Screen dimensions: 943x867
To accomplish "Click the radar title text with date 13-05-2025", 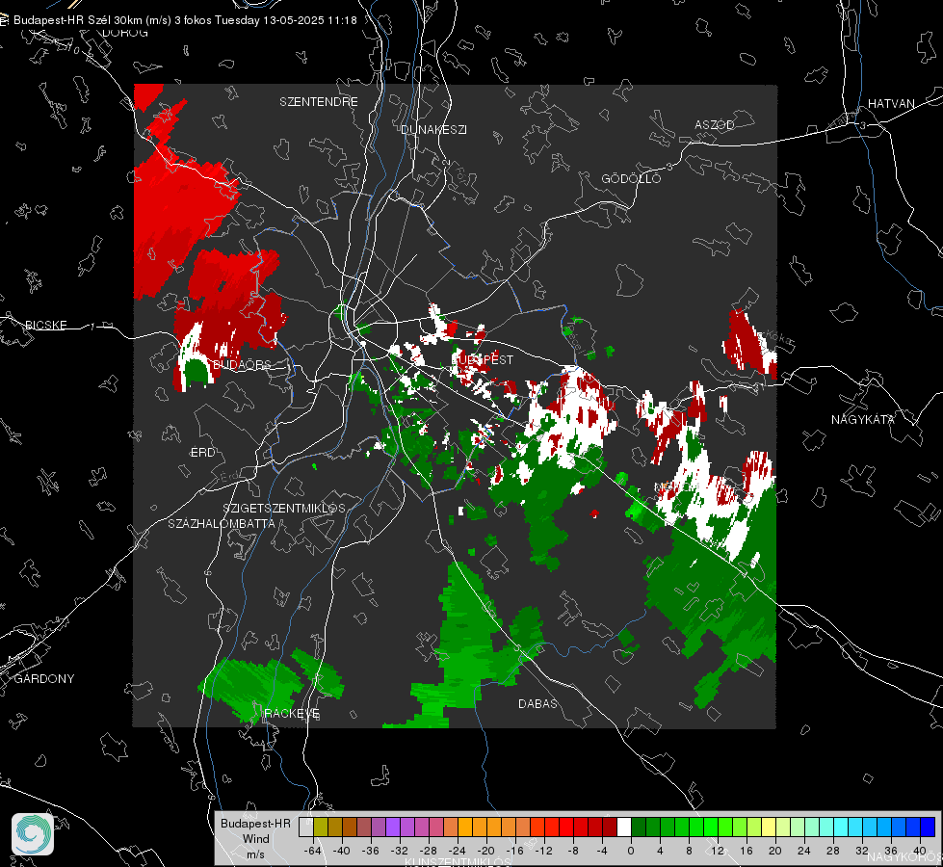I will (x=185, y=20).
